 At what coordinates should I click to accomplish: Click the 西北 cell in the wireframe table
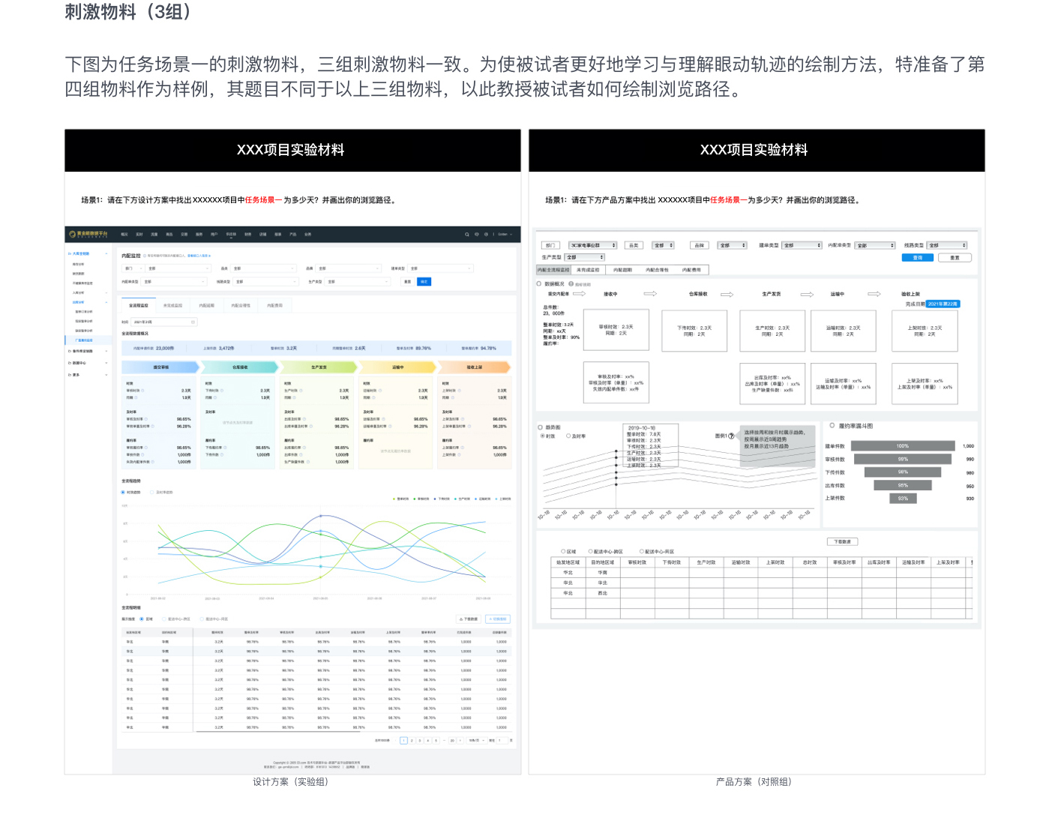[x=602, y=593]
